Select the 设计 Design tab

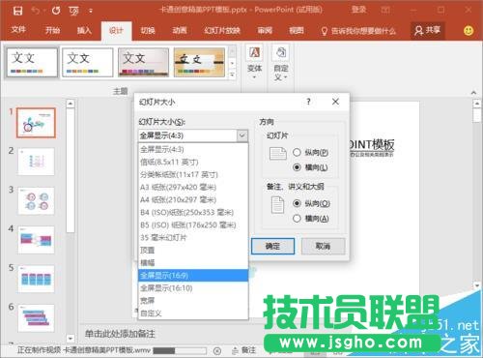click(x=116, y=31)
